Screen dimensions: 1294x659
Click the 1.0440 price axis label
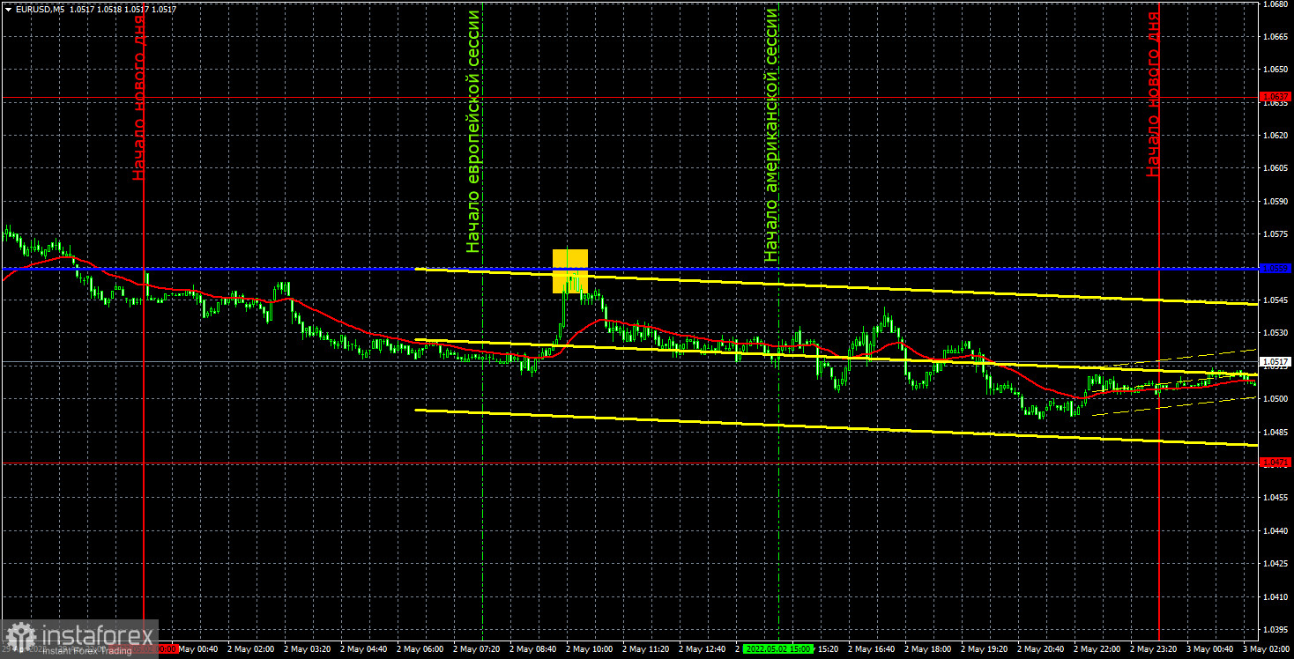coord(1275,530)
